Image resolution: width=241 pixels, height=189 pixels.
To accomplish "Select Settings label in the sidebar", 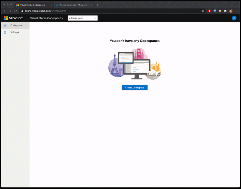I will [14, 32].
